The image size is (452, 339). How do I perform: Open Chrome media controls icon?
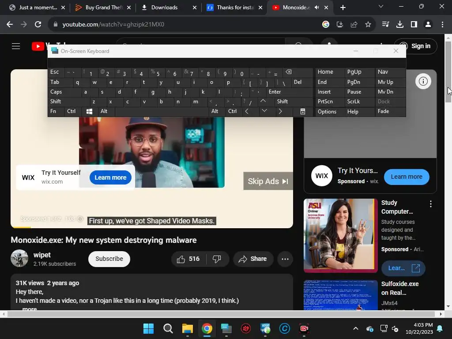[385, 25]
